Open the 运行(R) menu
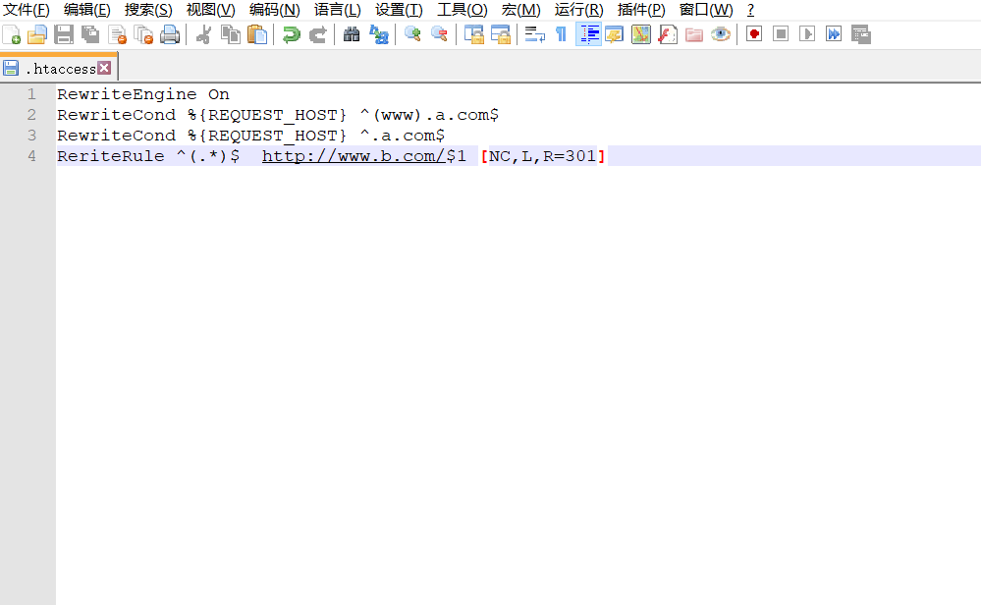Image resolution: width=981 pixels, height=605 pixels. tap(578, 10)
